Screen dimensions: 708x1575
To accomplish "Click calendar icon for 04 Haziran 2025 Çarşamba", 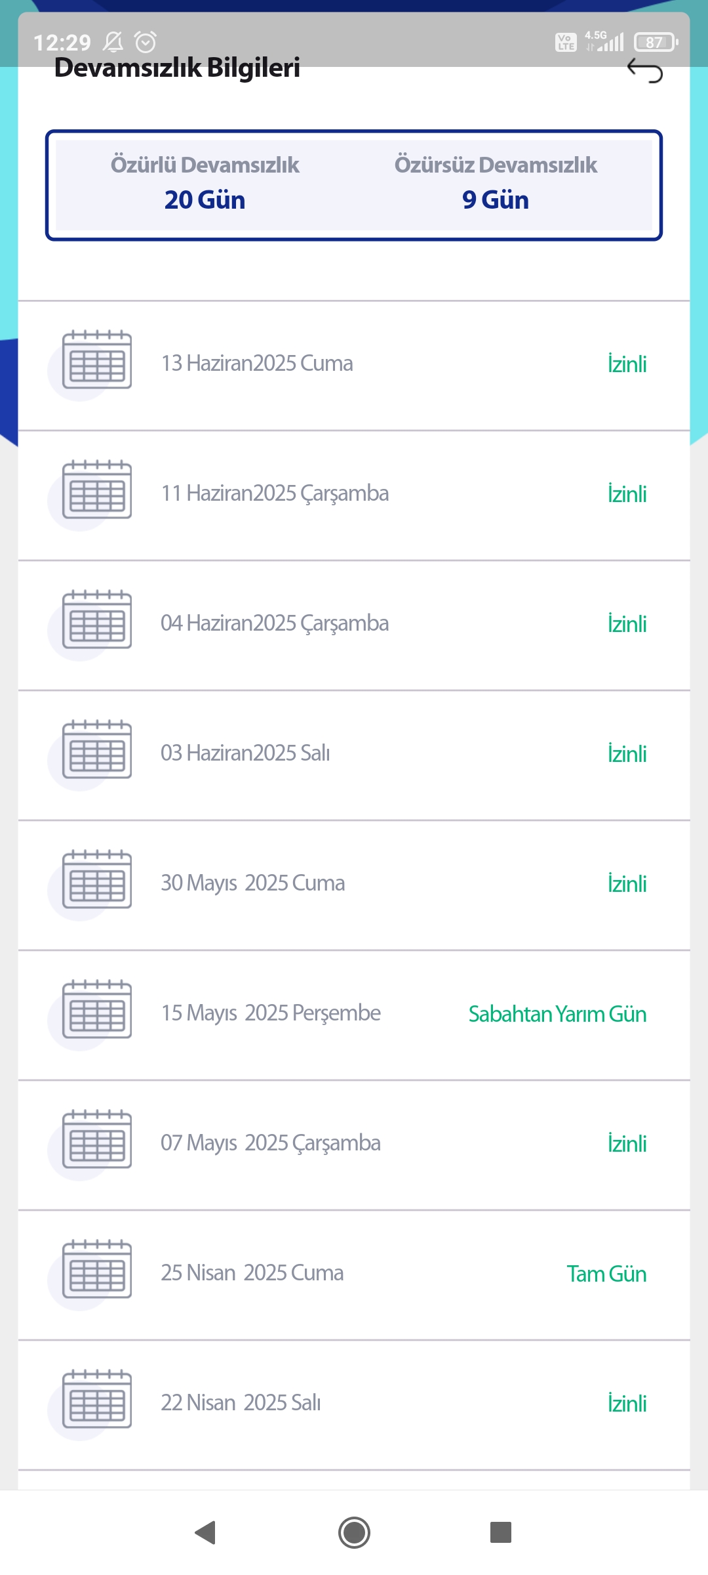I will [x=97, y=619].
